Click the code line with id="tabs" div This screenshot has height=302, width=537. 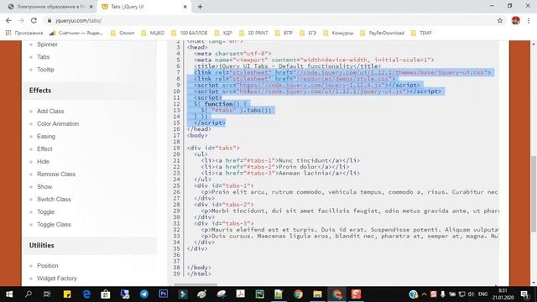(213, 148)
